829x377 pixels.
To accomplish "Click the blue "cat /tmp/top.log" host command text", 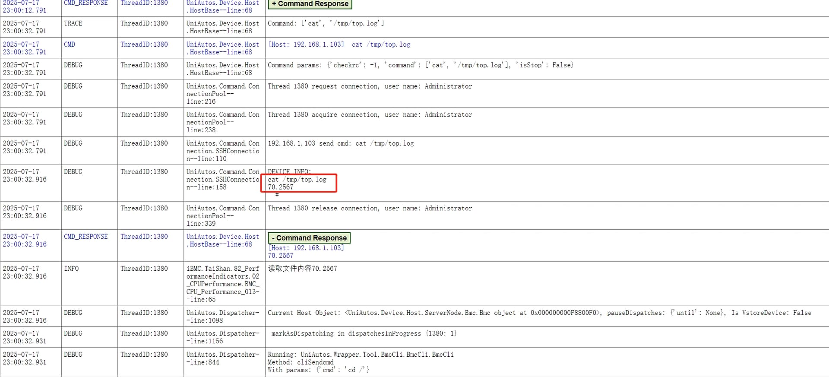I will point(381,44).
